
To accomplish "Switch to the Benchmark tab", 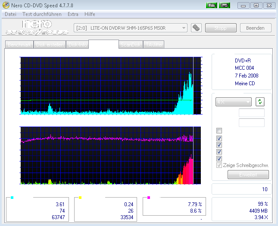I will click(19, 45).
